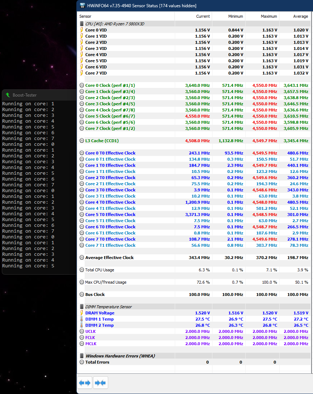Click L3 Cache current value 4,508.0 MHz
This screenshot has width=313, height=394.
coord(197,141)
